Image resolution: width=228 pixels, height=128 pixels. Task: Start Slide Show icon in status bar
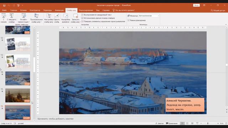[x=197, y=123]
